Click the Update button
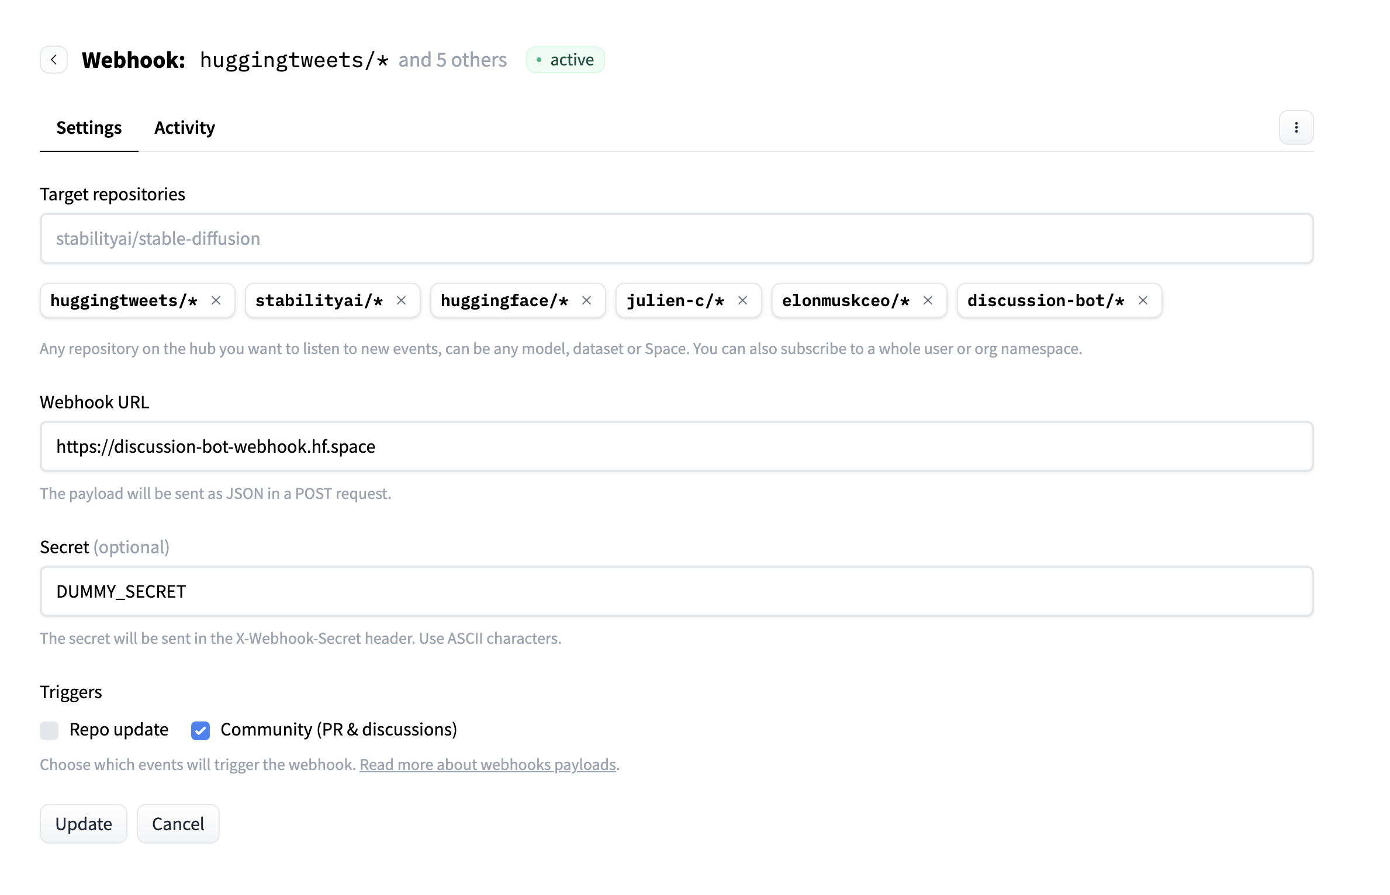The height and width of the screenshot is (895, 1390). point(83,824)
